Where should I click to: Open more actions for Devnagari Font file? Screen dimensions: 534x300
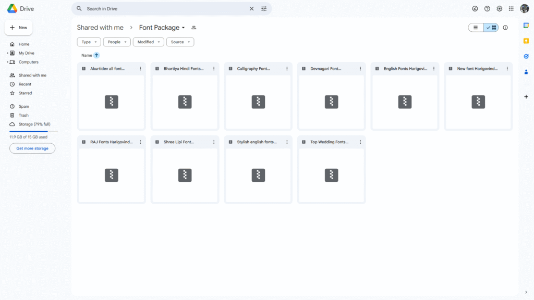[360, 69]
